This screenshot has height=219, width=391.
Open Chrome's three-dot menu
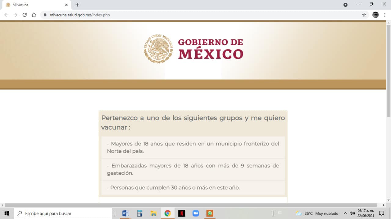[385, 15]
